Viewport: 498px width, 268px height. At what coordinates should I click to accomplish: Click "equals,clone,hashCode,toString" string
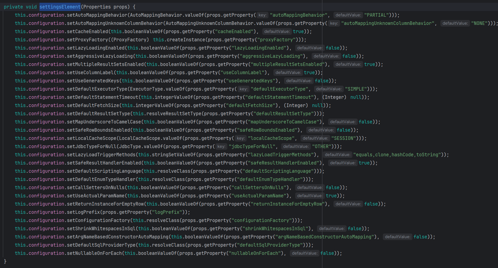[x=397, y=155]
